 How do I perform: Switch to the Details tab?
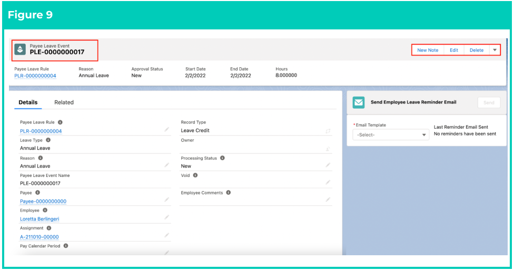28,102
